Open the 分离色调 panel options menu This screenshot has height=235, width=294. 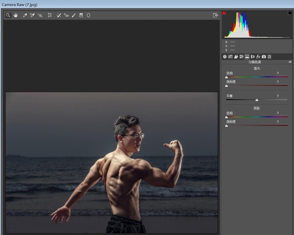tap(290, 62)
